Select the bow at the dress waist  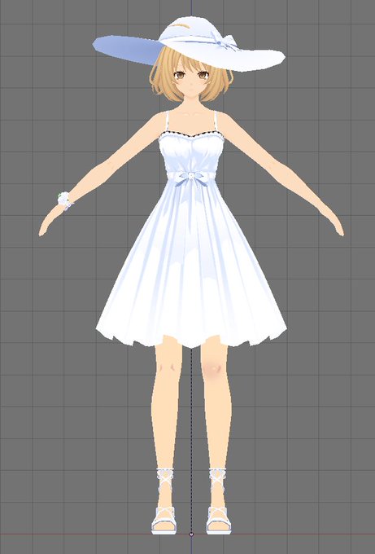click(x=191, y=176)
